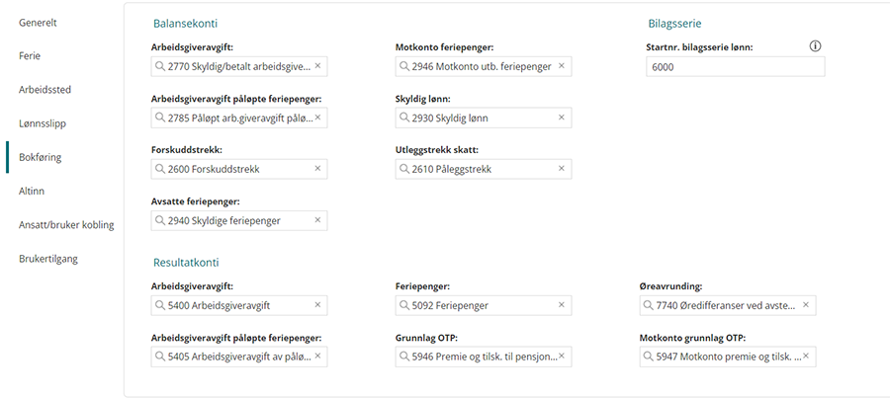
Task: Open the Generelt settings section
Action: tap(38, 23)
